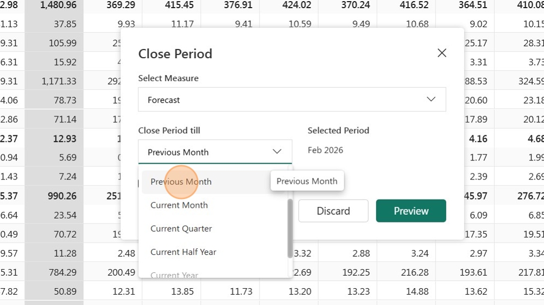Image resolution: width=544 pixels, height=305 pixels.
Task: Toggle the Close Period till combo box
Action: [215, 152]
